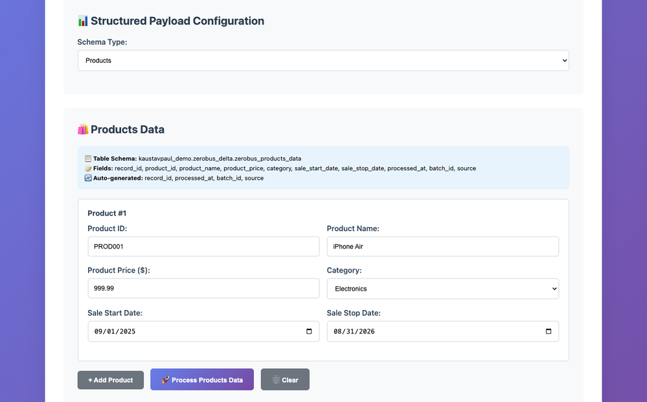Click the month segment of Sale Start Date

pyautogui.click(x=99, y=331)
